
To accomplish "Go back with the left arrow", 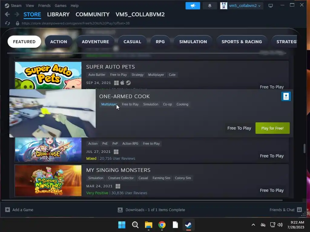I will pos(7,14).
